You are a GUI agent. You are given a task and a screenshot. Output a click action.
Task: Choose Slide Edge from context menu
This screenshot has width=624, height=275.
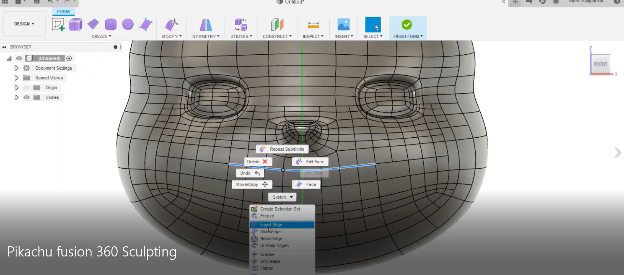point(282,232)
